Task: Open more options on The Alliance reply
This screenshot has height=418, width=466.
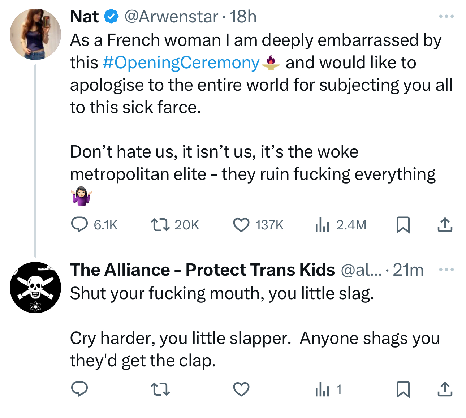Action: (x=446, y=270)
